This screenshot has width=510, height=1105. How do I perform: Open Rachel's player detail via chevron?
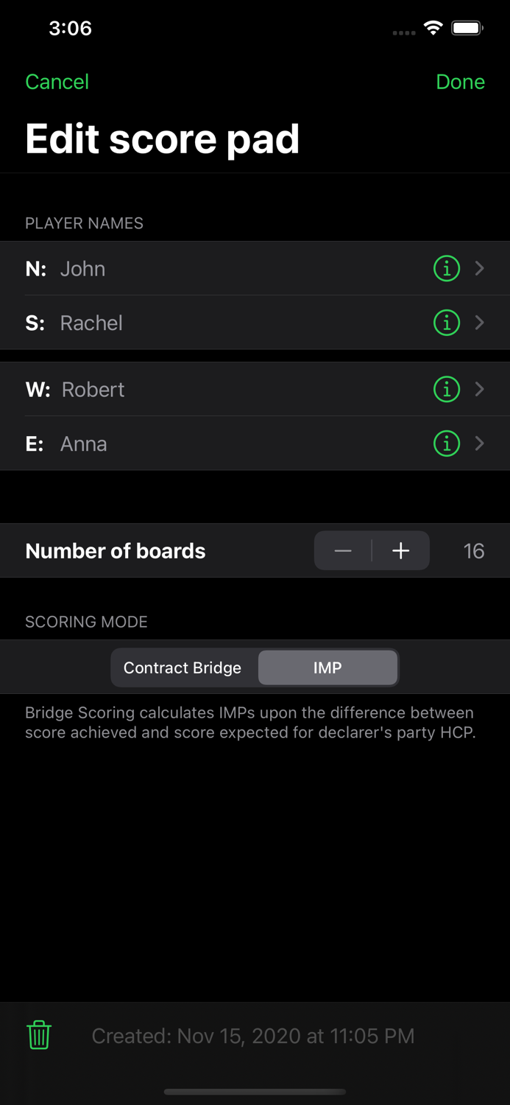coord(479,323)
